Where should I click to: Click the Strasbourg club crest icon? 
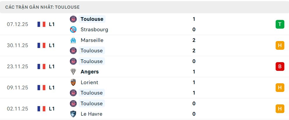[73, 29]
